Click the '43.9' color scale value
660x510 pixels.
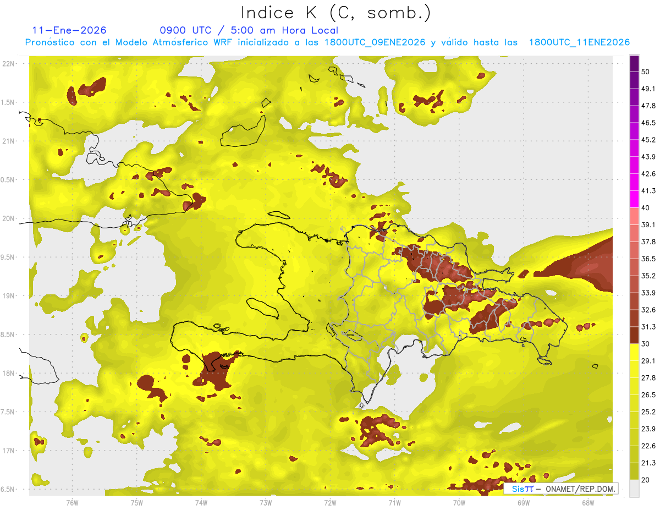(x=649, y=157)
